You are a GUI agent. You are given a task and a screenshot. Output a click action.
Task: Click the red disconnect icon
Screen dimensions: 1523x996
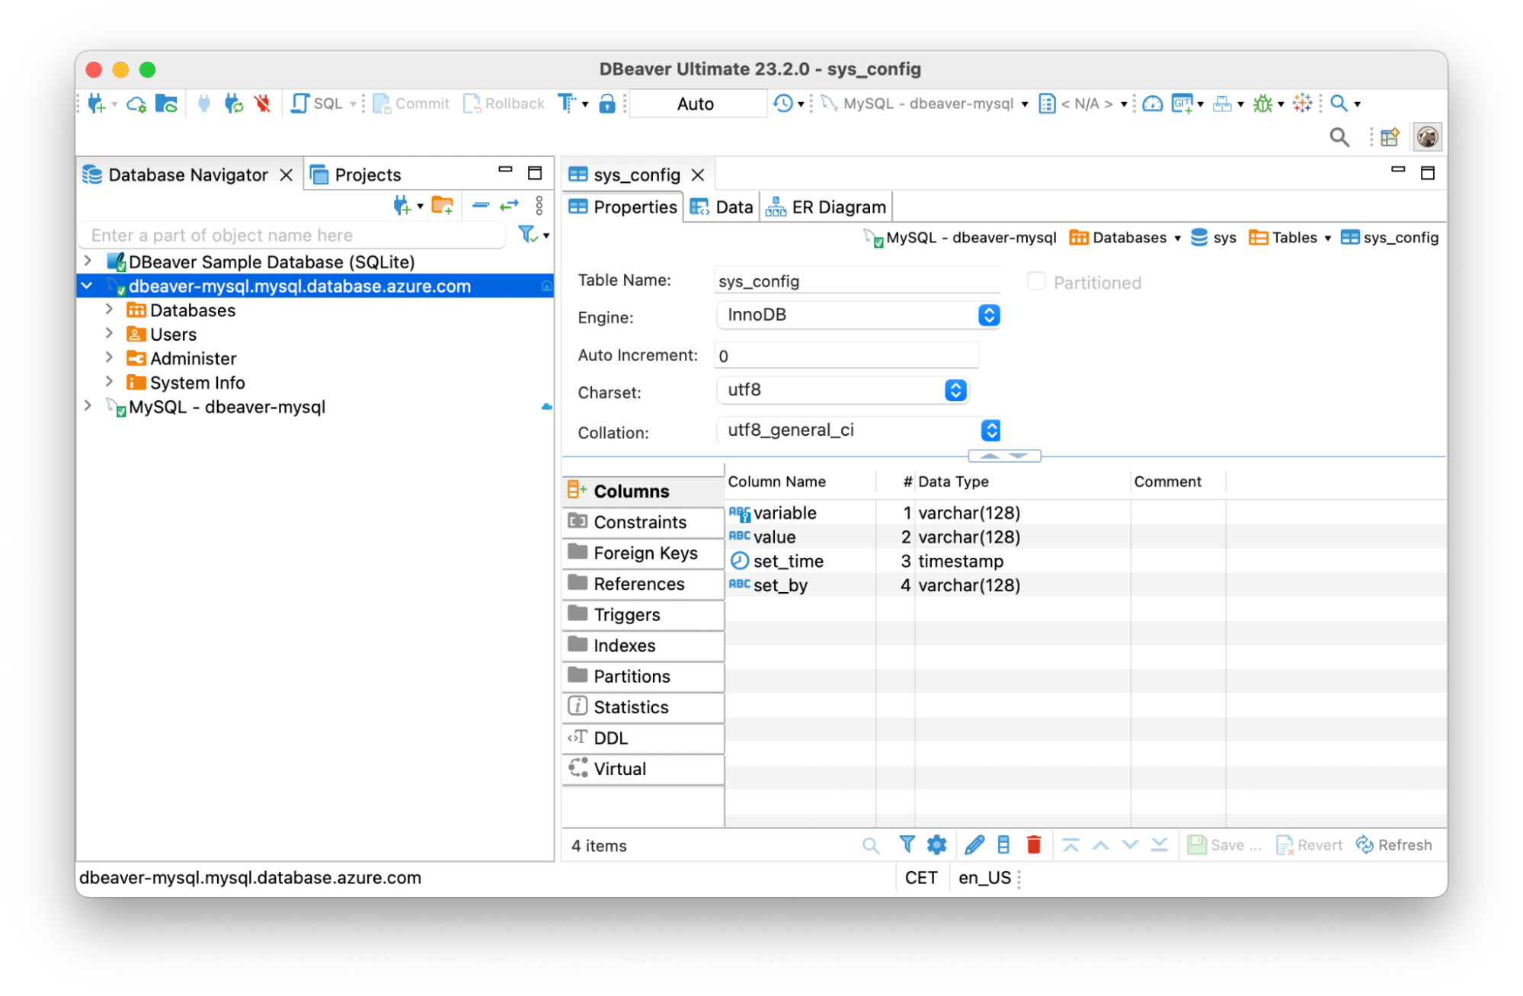263,104
